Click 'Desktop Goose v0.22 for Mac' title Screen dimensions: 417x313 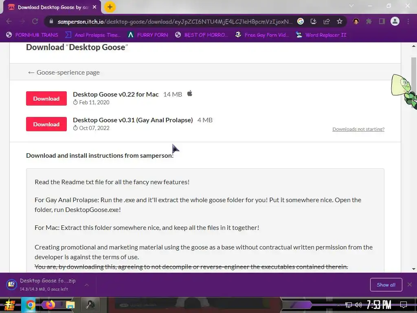[x=116, y=95]
